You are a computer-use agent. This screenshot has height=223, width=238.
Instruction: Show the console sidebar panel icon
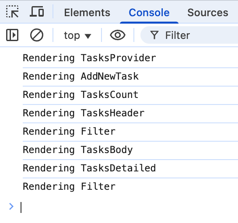12,35
